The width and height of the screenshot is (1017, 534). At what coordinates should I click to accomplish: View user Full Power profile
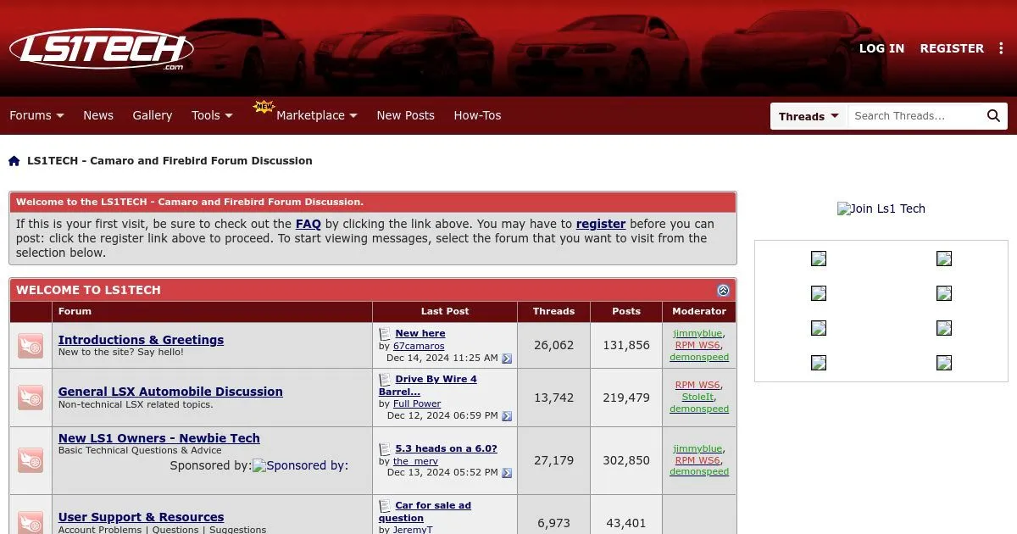point(417,403)
